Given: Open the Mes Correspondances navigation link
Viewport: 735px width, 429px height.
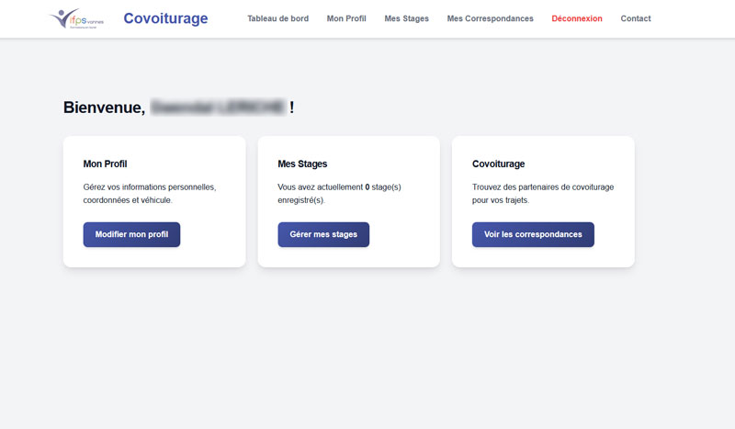Looking at the screenshot, I should pyautogui.click(x=490, y=18).
